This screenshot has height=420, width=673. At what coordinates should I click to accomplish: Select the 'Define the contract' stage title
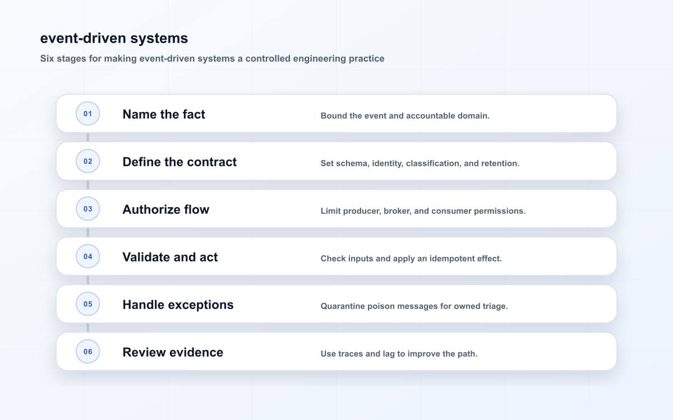click(179, 162)
